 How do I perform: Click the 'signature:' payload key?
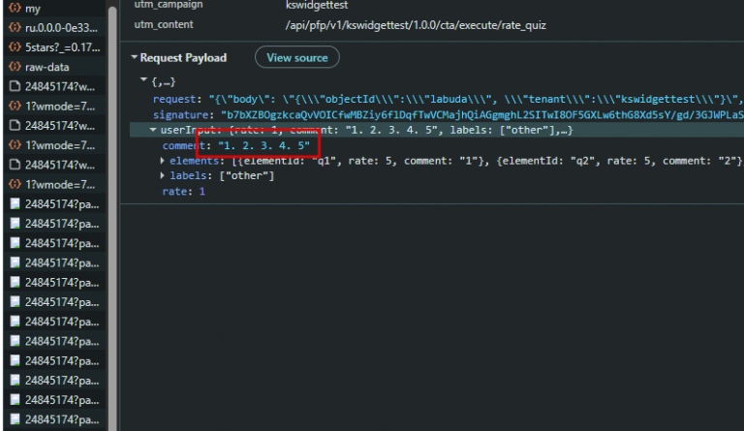pyautogui.click(x=181, y=114)
